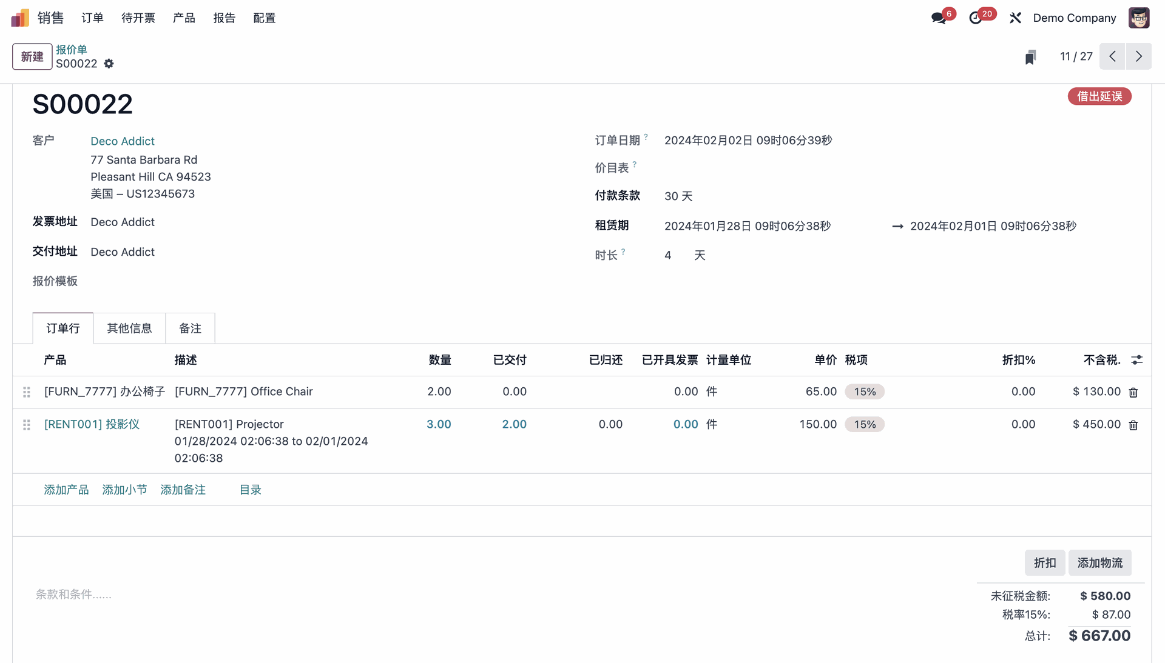The height and width of the screenshot is (663, 1165).
Task: Go to the previous record arrow
Action: (1112, 56)
